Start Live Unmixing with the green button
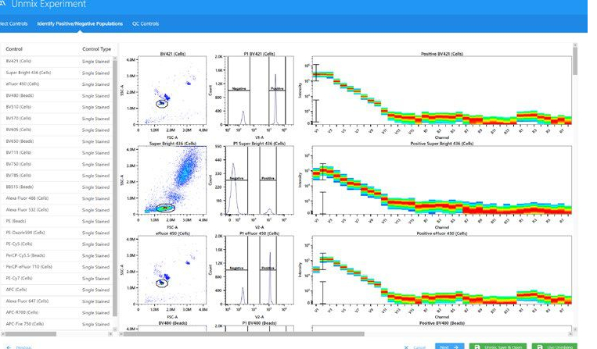Image resolution: width=597 pixels, height=349 pixels. point(553,346)
